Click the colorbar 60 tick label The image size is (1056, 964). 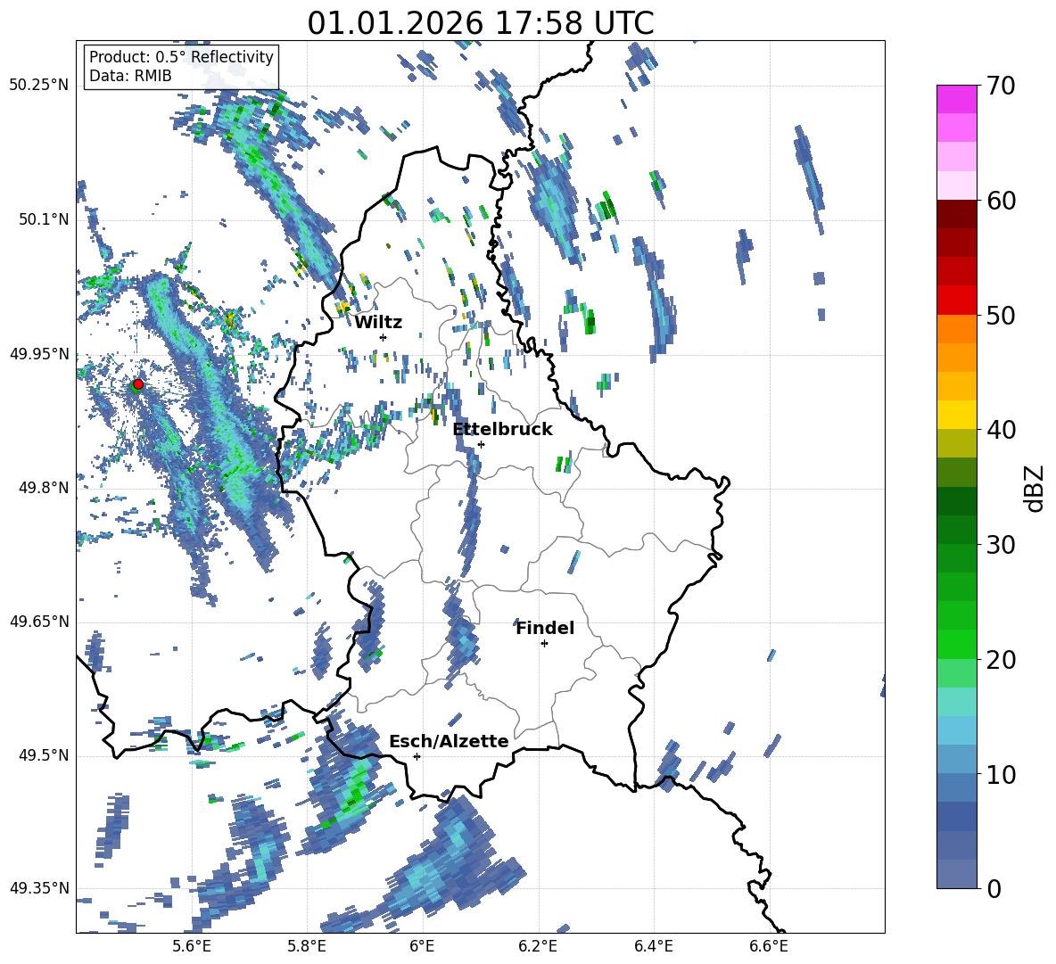coord(1000,202)
